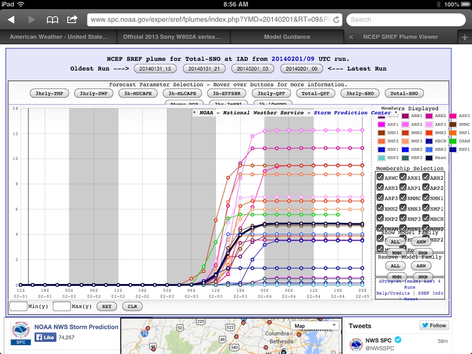Image resolution: width=472 pixels, height=354 pixels.
Task: Toggle the ARN3 member checkbox
Action: point(380,187)
